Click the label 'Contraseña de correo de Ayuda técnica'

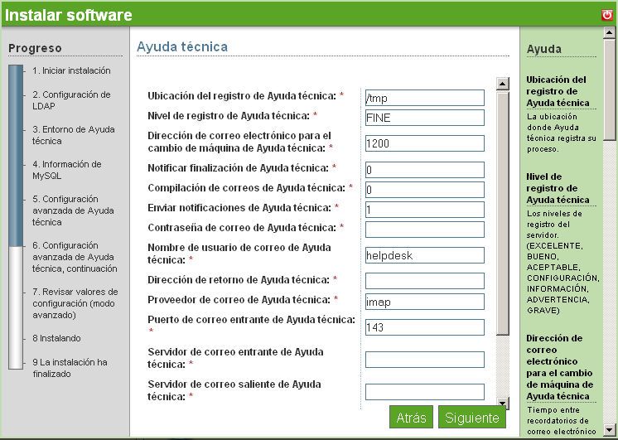242,228
